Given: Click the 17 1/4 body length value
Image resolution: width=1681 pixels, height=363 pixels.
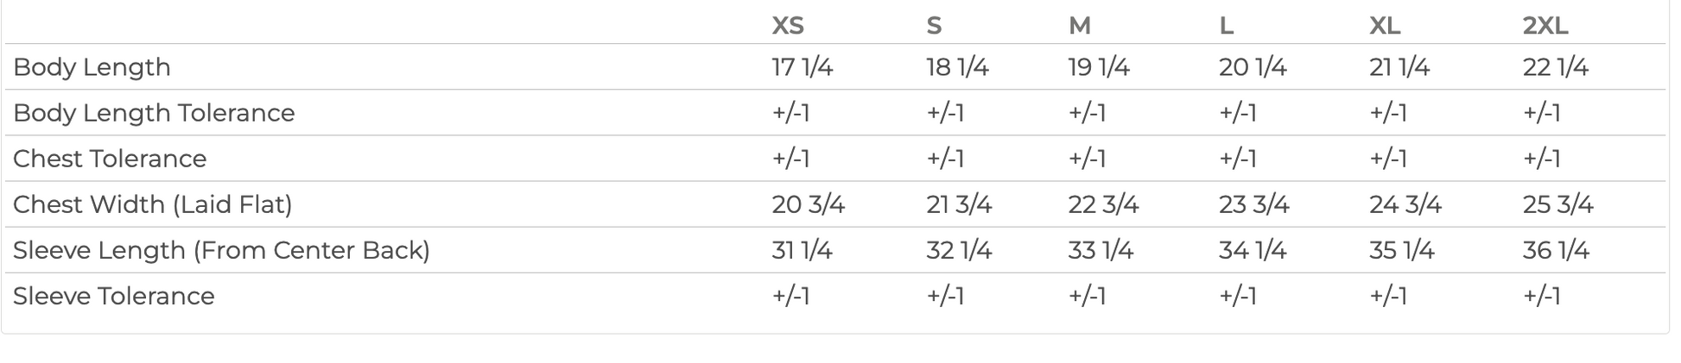Looking at the screenshot, I should (x=802, y=67).
